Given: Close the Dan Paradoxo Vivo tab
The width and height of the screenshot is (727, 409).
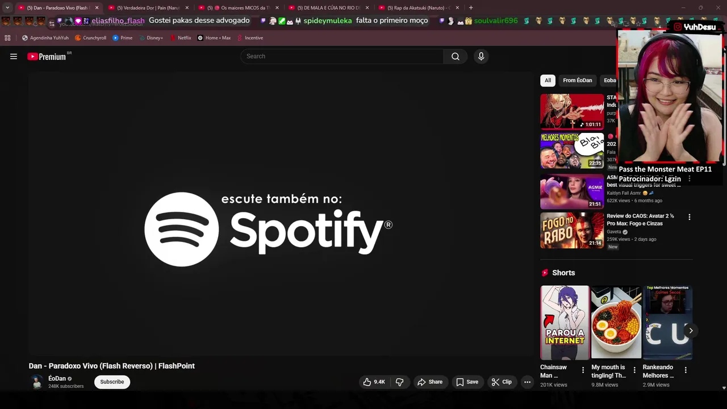Looking at the screenshot, I should [x=97, y=8].
